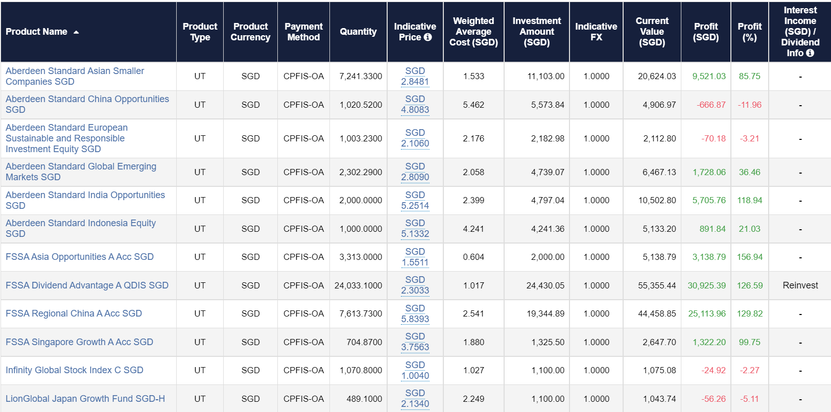Click indicative price SGD 3.7563
Viewport: 831px width, 412px height.
point(415,342)
